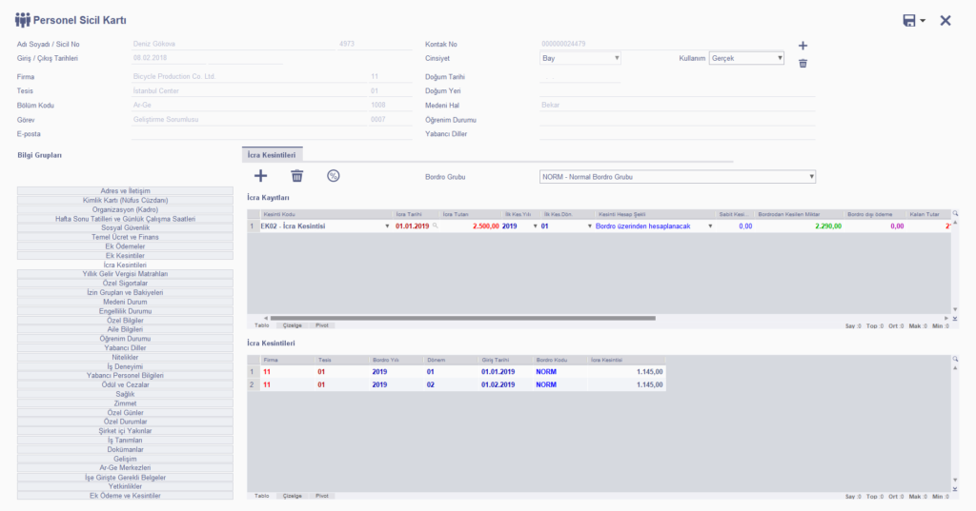
Task: Click magnifier icon of the lower İcra Kesintileri grid
Action: click(x=955, y=359)
